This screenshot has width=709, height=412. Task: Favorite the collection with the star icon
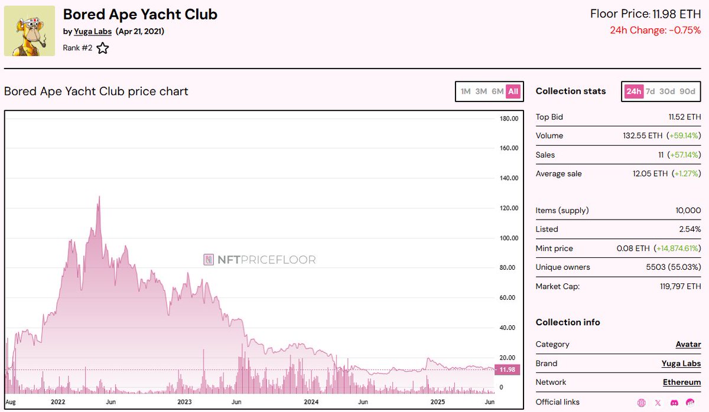pos(103,48)
